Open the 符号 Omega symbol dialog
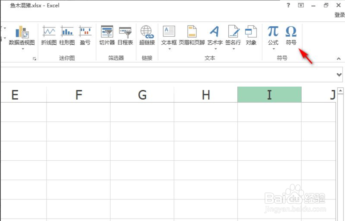This screenshot has height=221, width=345. 291,34
